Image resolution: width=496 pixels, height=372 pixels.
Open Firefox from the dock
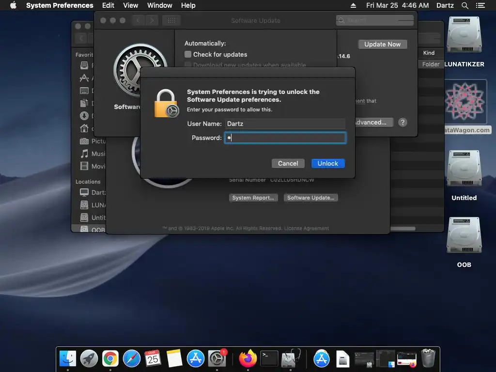248,358
